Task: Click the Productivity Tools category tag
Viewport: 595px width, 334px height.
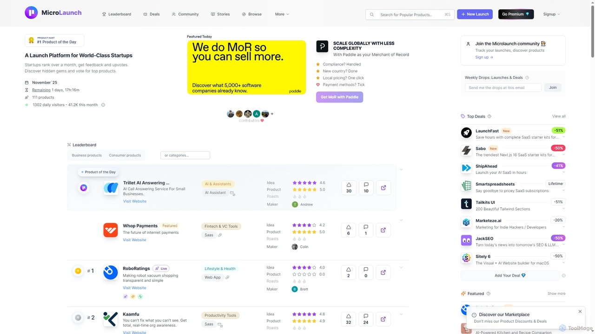Action: pos(220,315)
